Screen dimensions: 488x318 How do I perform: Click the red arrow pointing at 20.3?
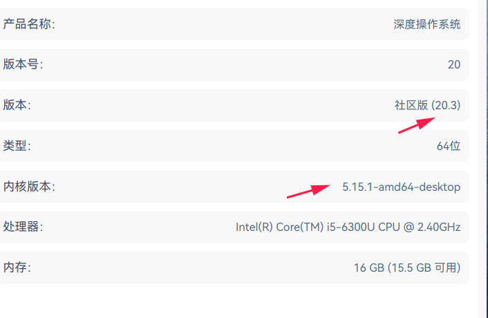point(416,124)
